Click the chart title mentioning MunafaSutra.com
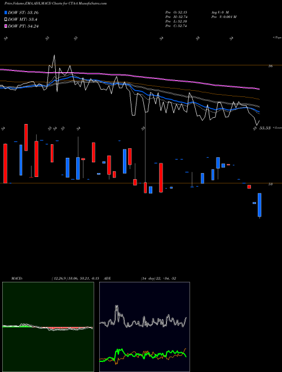This screenshot has height=372, width=282. tap(55, 3)
